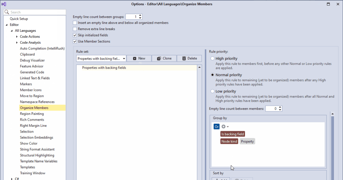Open dropdown arrow next to plus icon

click(x=228, y=127)
